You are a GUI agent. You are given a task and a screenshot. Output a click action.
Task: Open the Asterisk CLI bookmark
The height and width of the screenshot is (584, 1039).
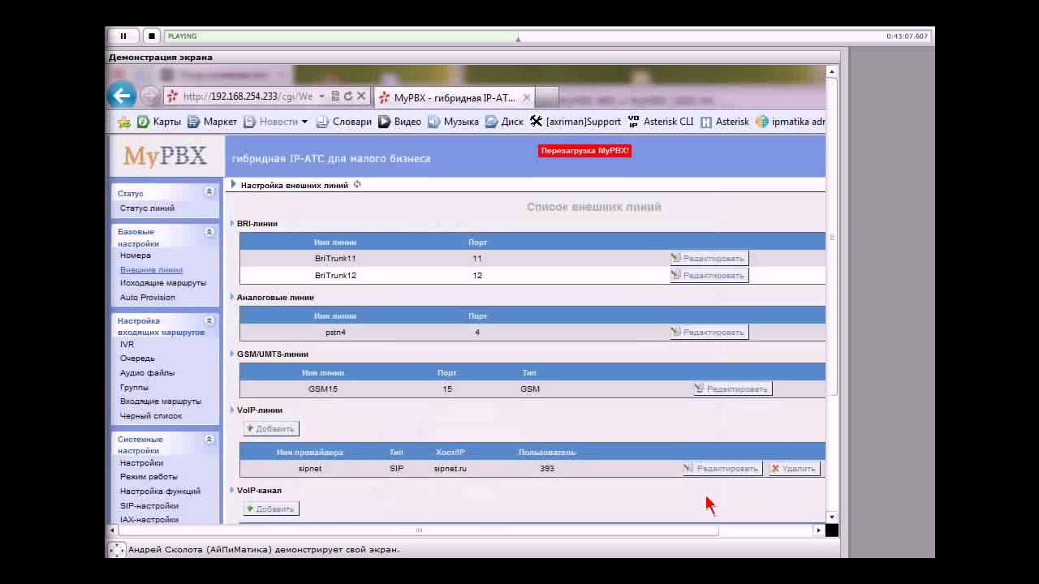[661, 122]
